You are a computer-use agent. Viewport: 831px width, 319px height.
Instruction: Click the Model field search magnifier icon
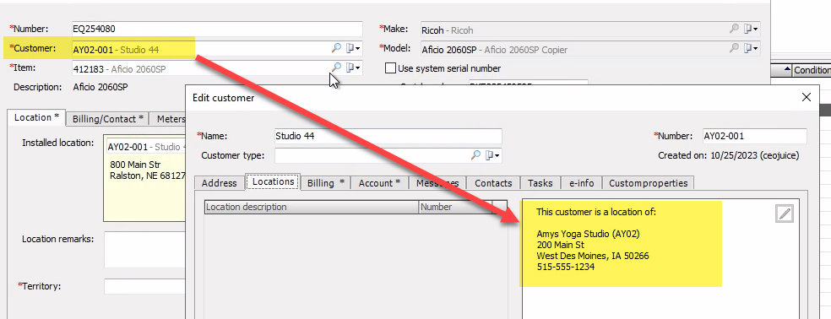(734, 48)
